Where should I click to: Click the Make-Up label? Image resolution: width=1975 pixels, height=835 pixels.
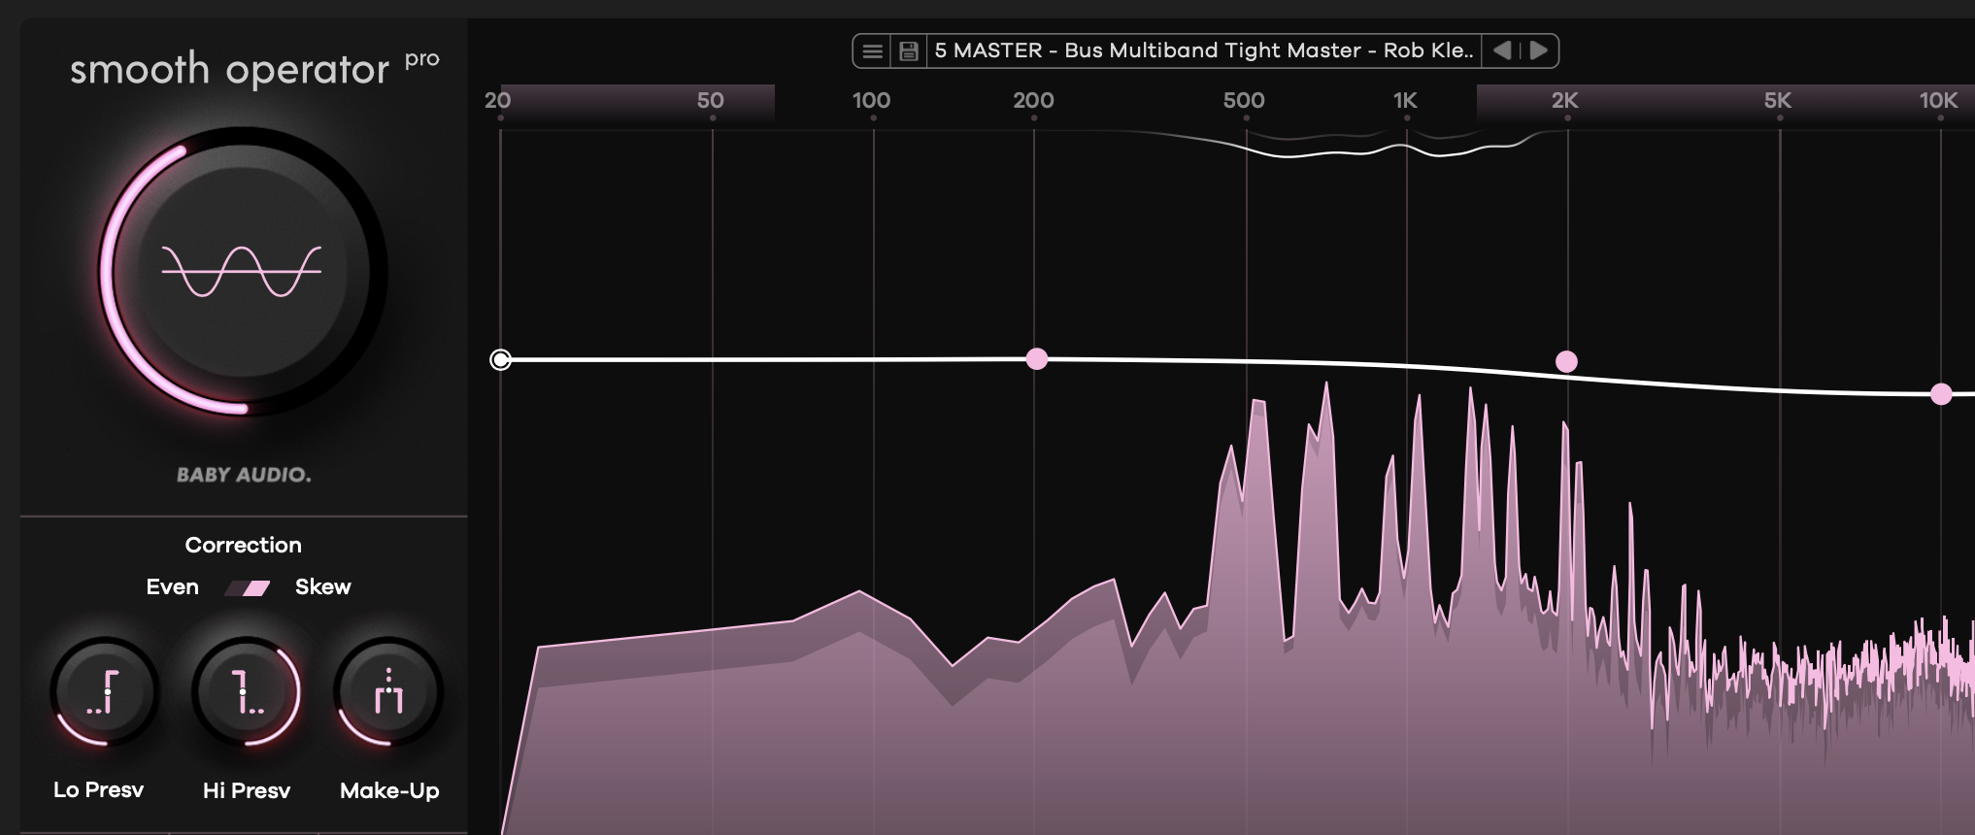[389, 790]
